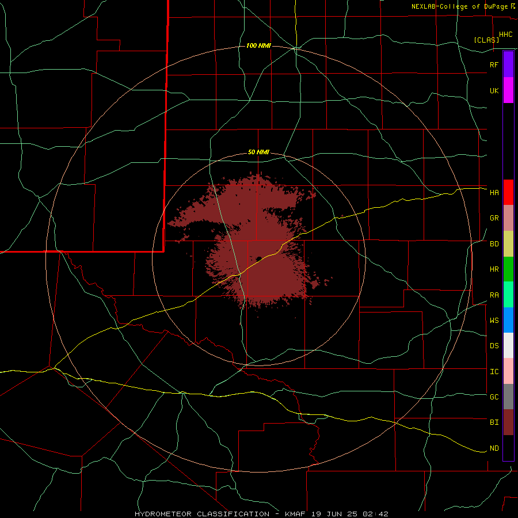This screenshot has height=518, width=518.
Task: Click the WS legend label
Action: [494, 321]
